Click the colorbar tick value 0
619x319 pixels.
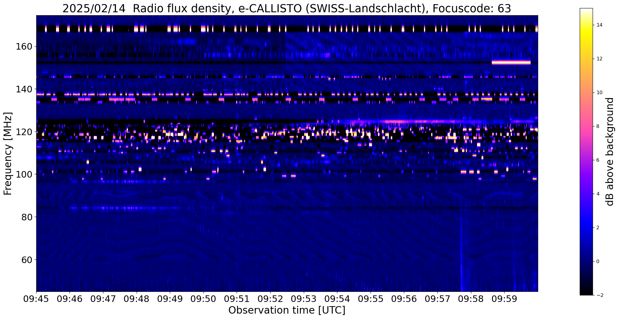[598, 262]
